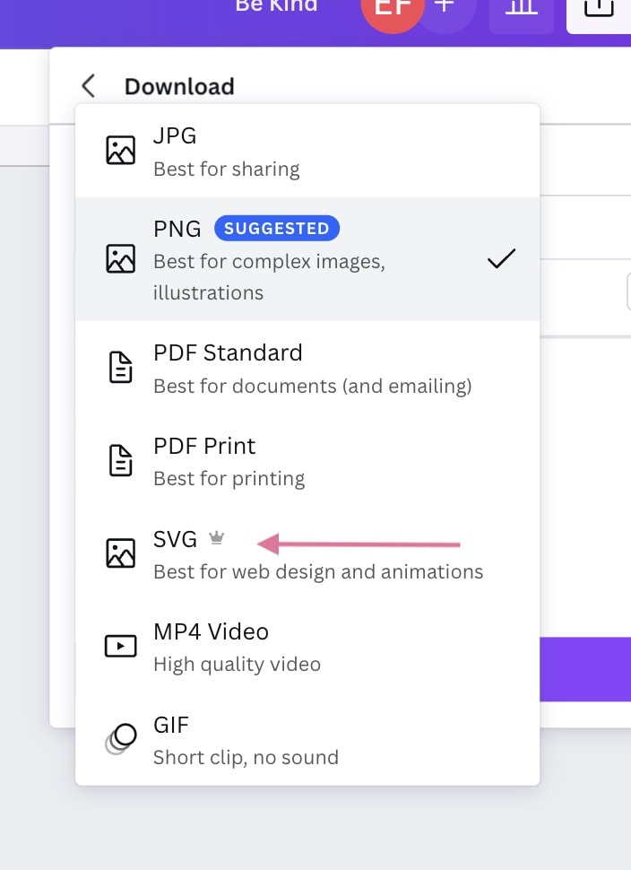
Task: Click the plus add collaborator button
Action: (x=445, y=8)
